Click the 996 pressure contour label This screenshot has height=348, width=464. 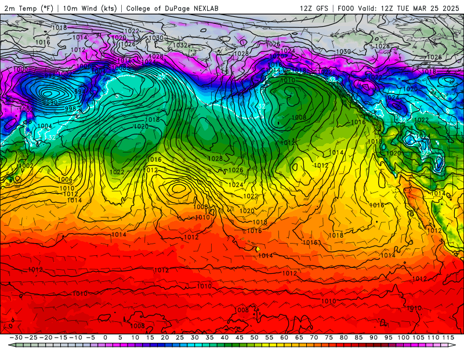[50, 76]
